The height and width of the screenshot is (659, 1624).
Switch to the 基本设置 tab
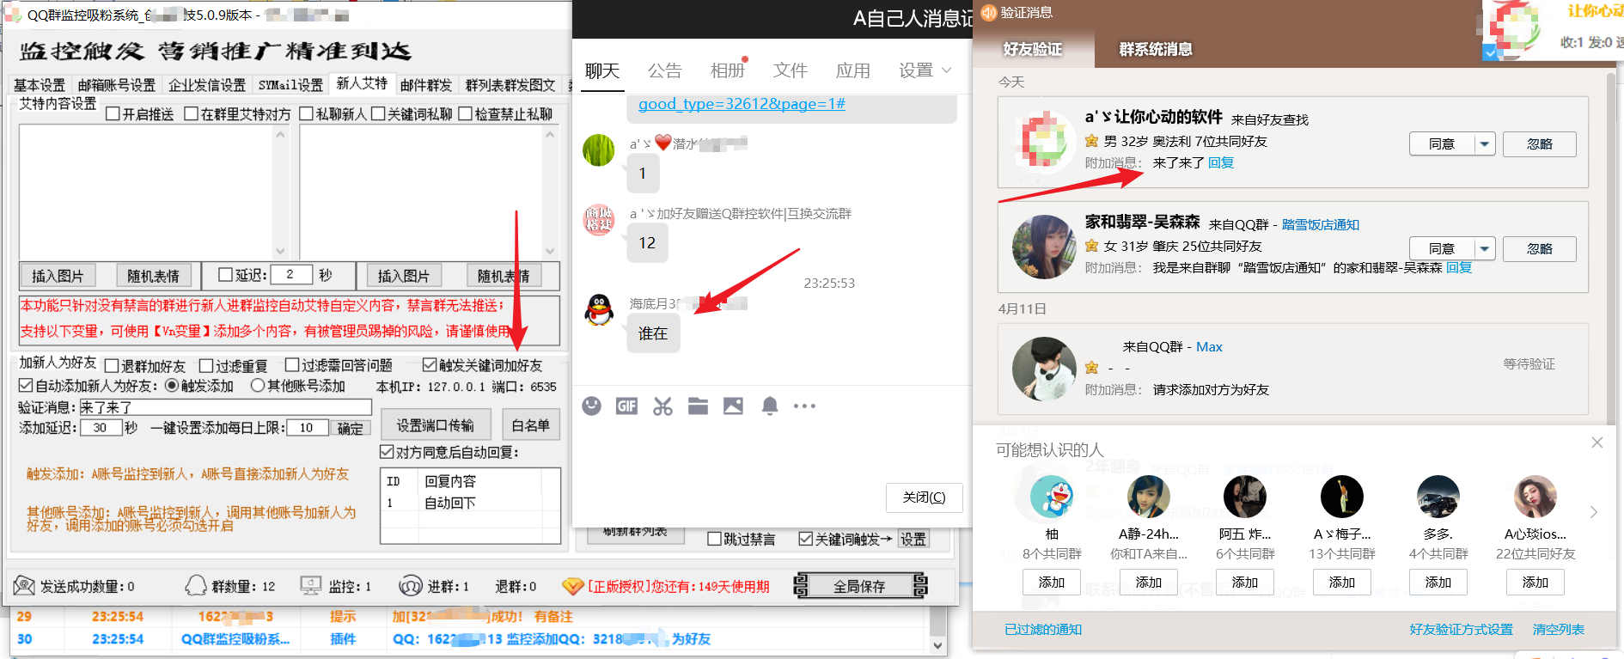coord(40,85)
